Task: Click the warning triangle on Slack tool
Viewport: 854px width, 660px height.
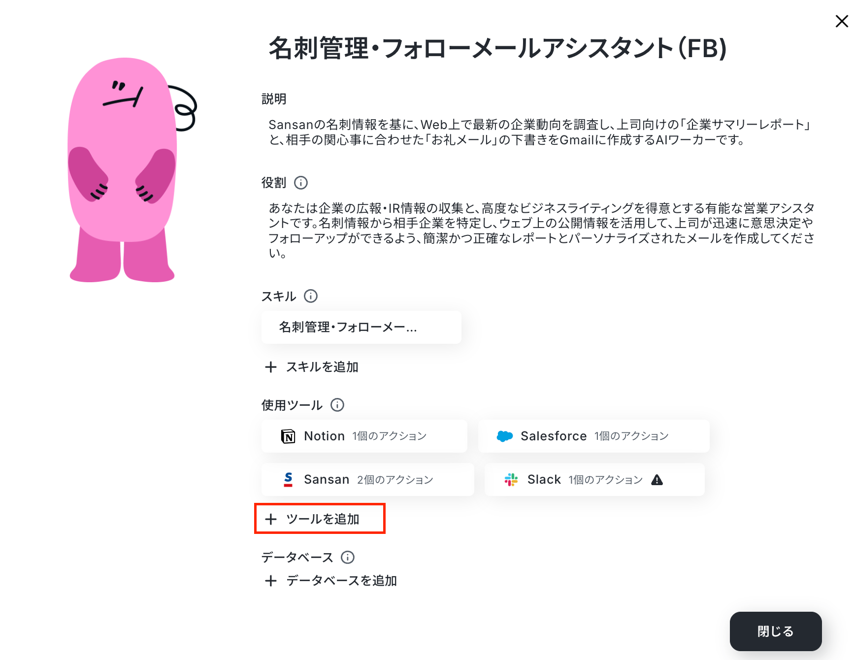Action: pos(657,480)
